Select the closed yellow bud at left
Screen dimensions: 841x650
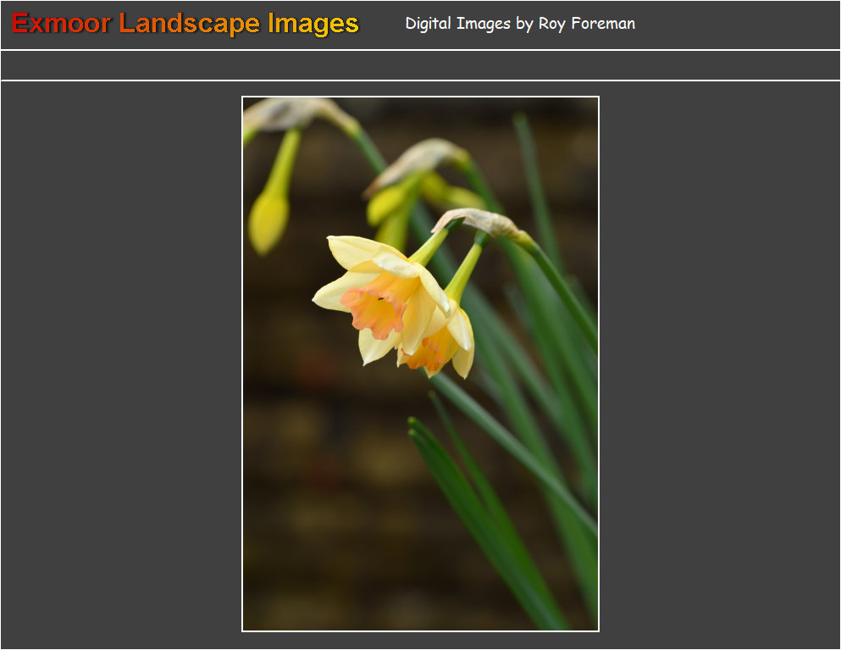pyautogui.click(x=268, y=220)
